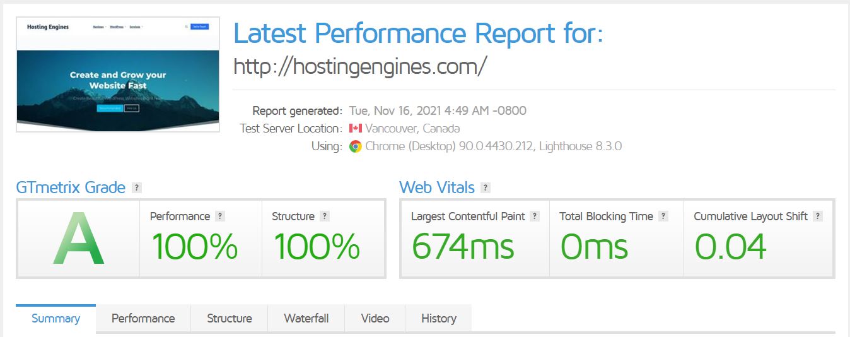Click the 0.04 Cumulative Layout Shift value
850x337 pixels.
tap(731, 246)
